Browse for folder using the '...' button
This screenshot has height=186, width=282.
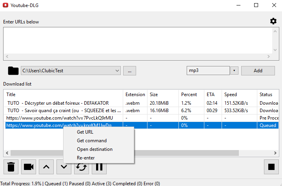pyautogui.click(x=129, y=71)
